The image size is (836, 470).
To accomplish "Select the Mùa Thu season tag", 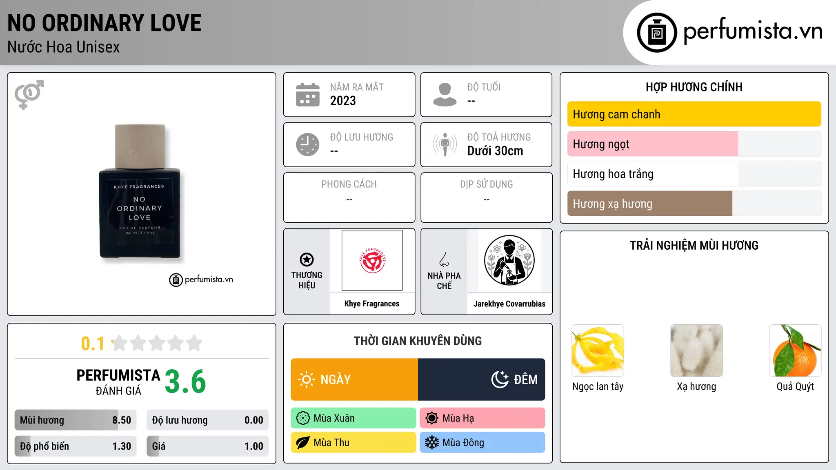I will pyautogui.click(x=354, y=443).
